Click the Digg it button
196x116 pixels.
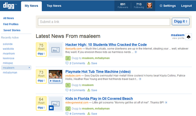click(181, 22)
